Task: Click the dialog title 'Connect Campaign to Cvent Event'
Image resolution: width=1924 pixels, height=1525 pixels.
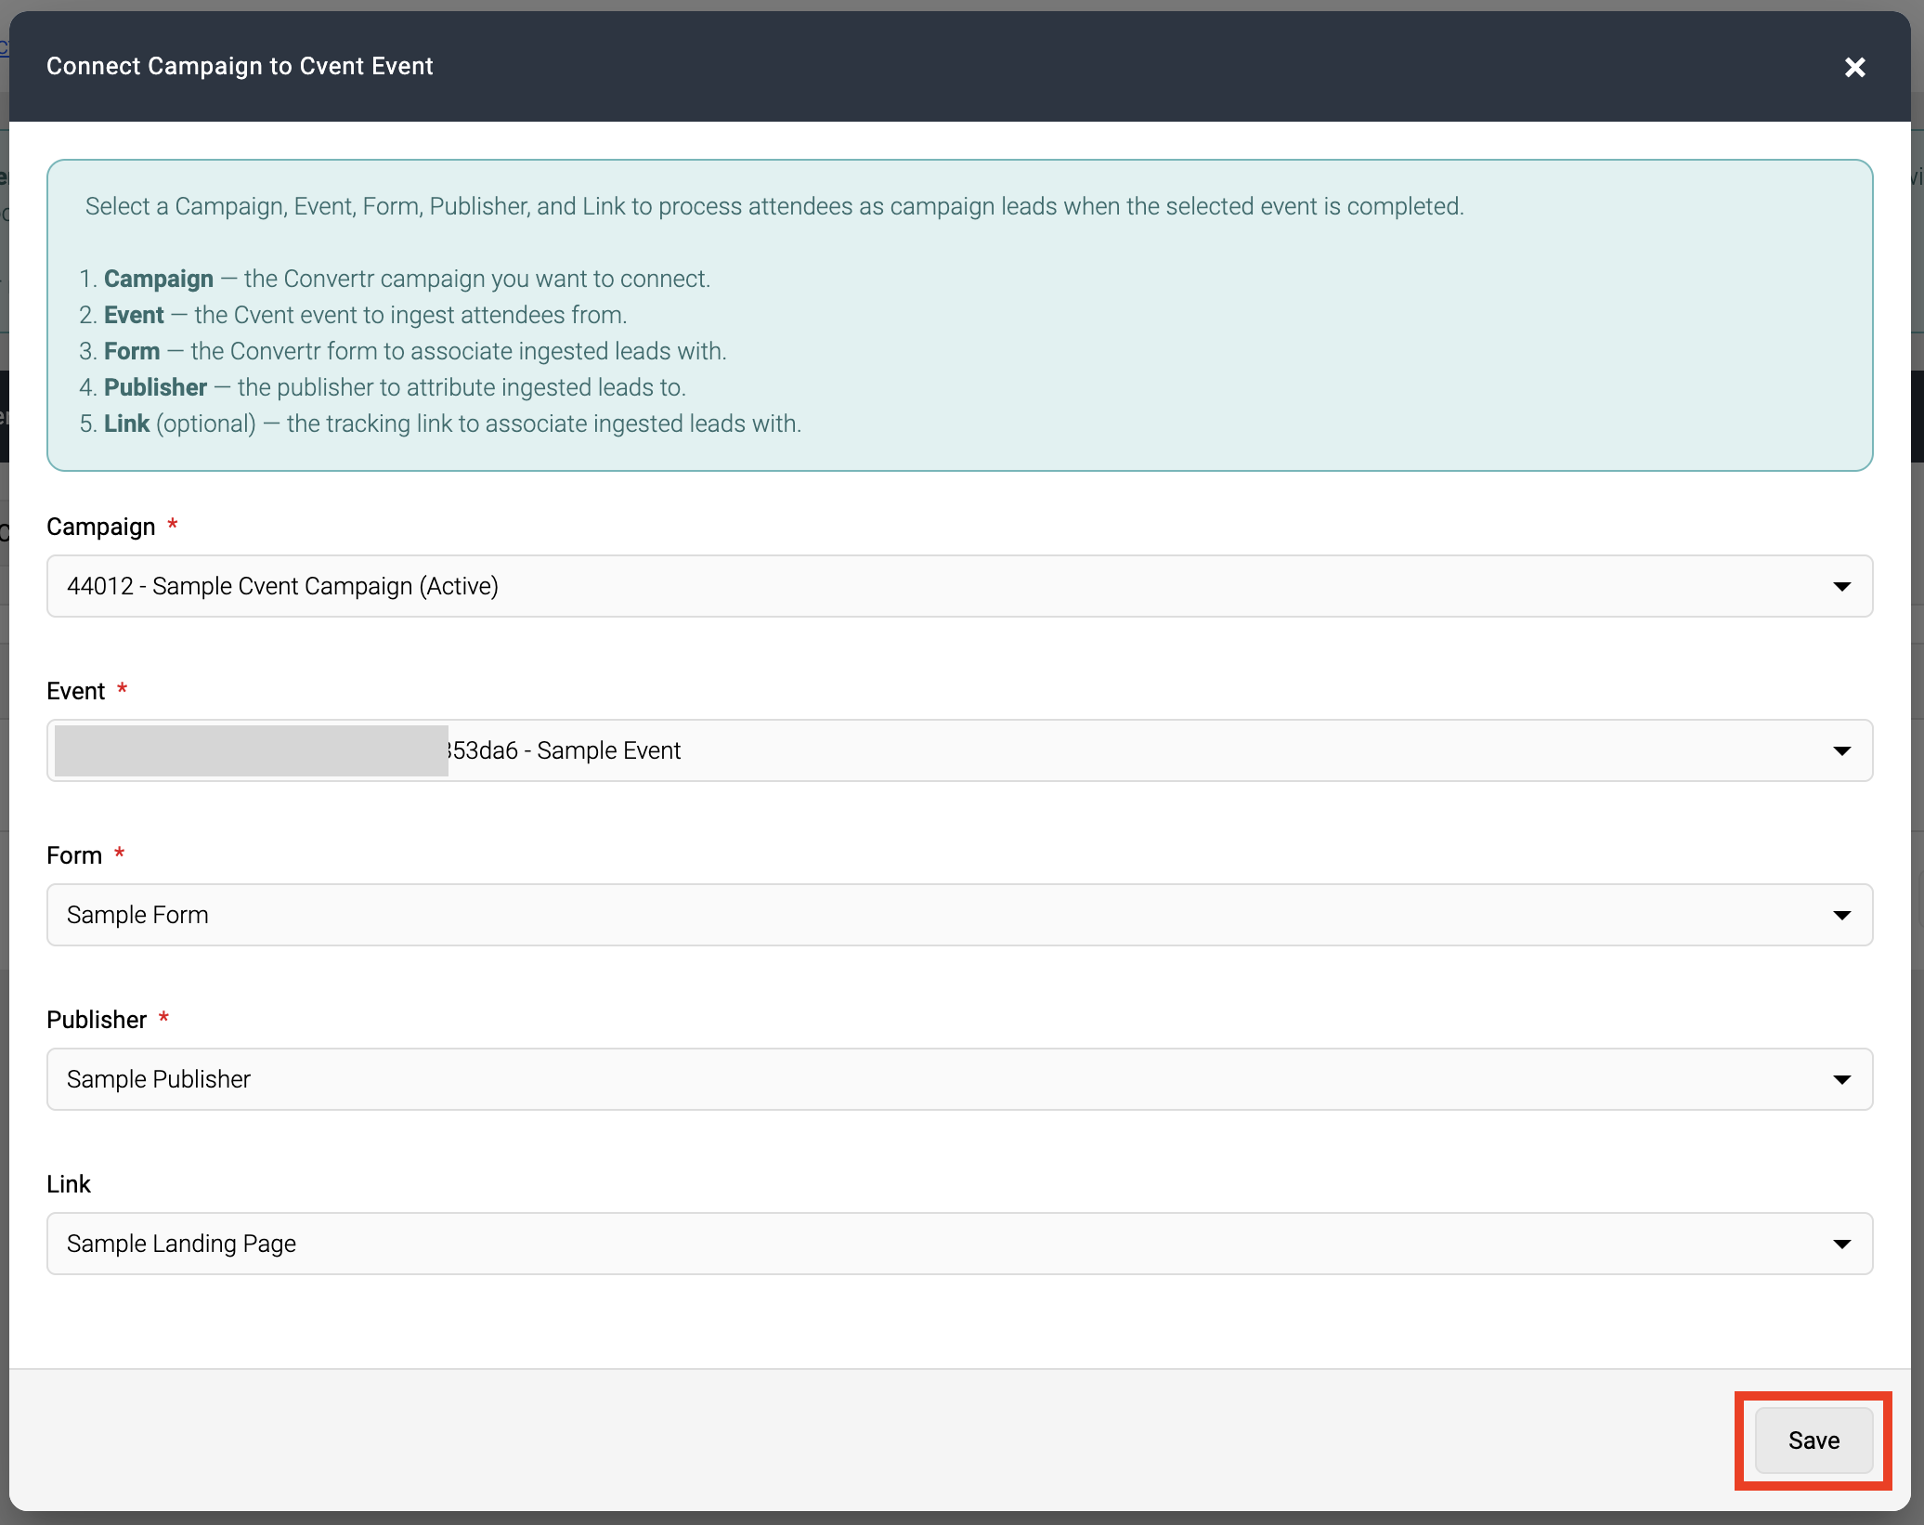Action: [240, 66]
